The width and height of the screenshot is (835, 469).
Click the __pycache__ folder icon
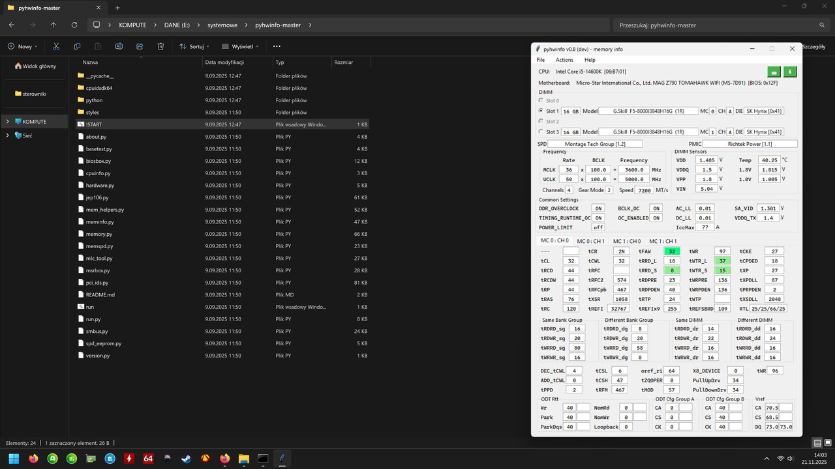click(81, 76)
